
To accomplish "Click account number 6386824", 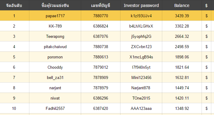I will point(100,26).
